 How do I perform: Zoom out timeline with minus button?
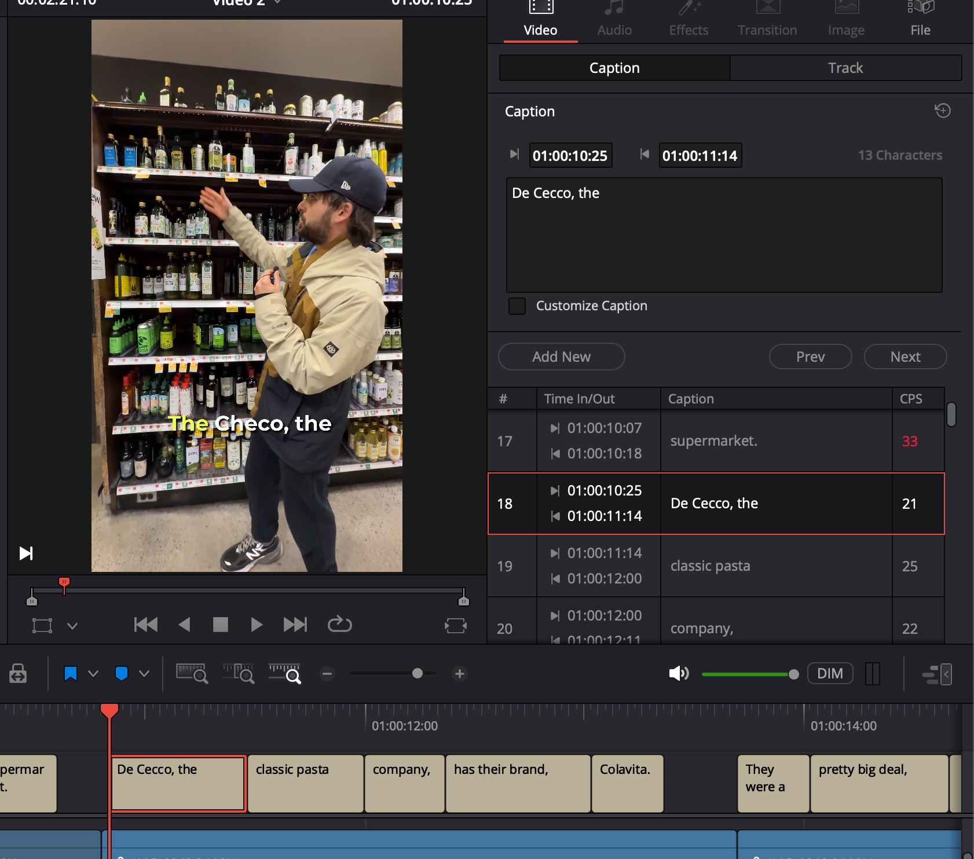pyautogui.click(x=327, y=674)
